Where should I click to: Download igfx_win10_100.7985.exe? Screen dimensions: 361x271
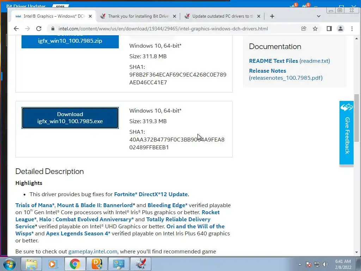(x=70, y=118)
